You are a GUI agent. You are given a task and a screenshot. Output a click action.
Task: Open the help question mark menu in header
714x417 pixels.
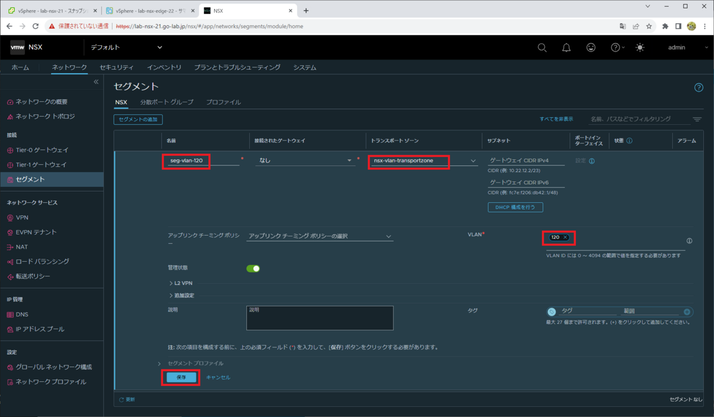(x=618, y=48)
